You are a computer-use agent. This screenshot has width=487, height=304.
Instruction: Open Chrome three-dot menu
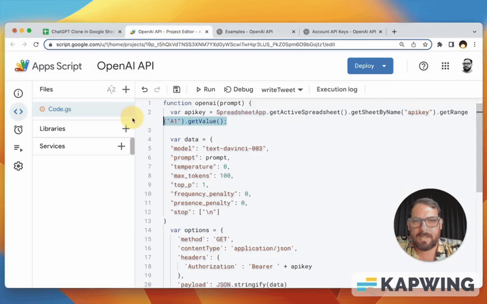(x=475, y=44)
